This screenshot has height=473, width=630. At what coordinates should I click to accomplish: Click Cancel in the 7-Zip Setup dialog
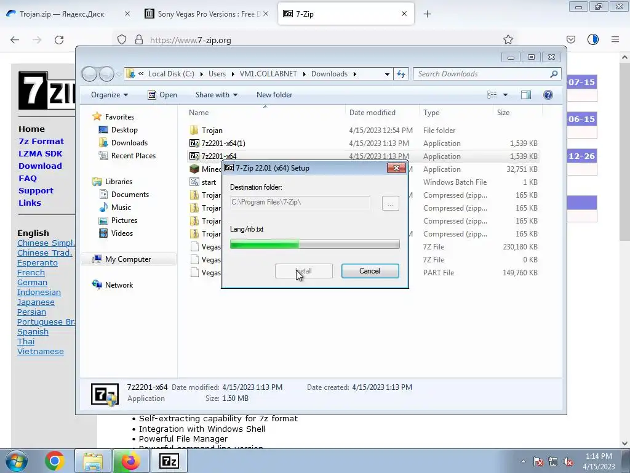click(x=370, y=271)
